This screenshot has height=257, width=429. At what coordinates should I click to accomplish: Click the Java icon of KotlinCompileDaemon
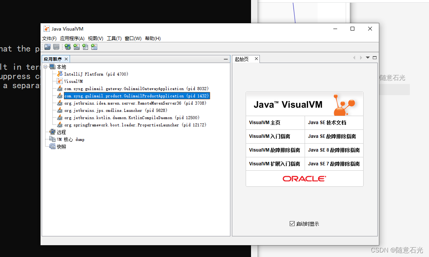60,118
